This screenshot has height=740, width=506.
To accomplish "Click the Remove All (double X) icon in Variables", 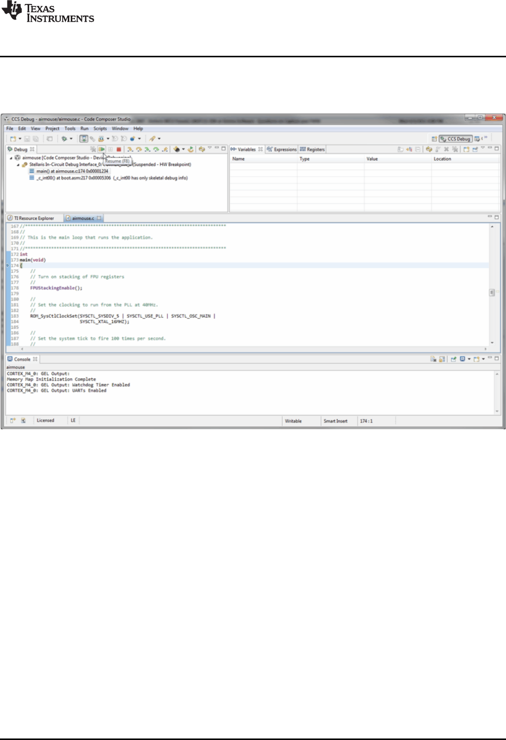I will pyautogui.click(x=455, y=149).
